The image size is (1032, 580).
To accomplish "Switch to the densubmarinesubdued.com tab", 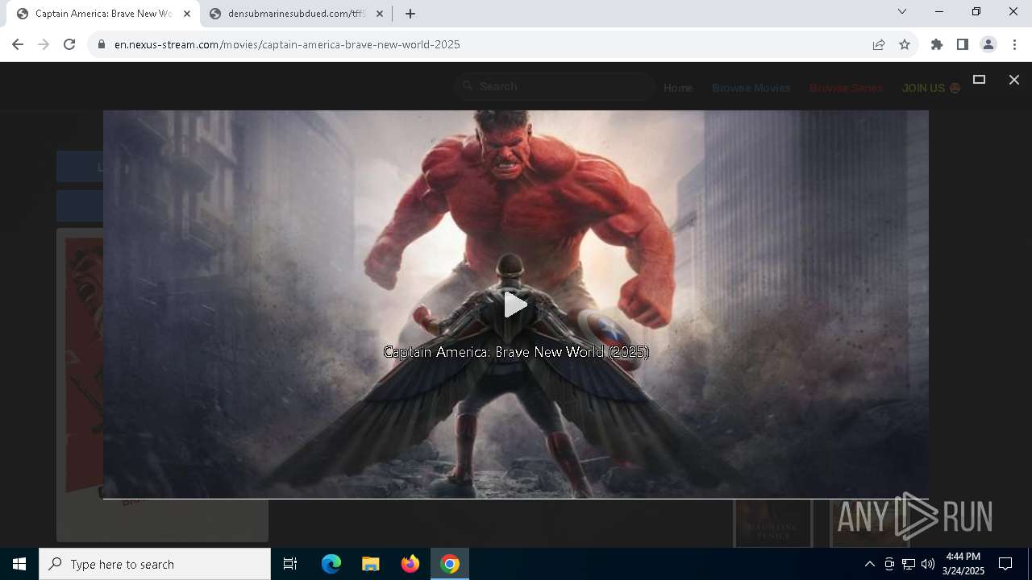I will pyautogui.click(x=296, y=14).
